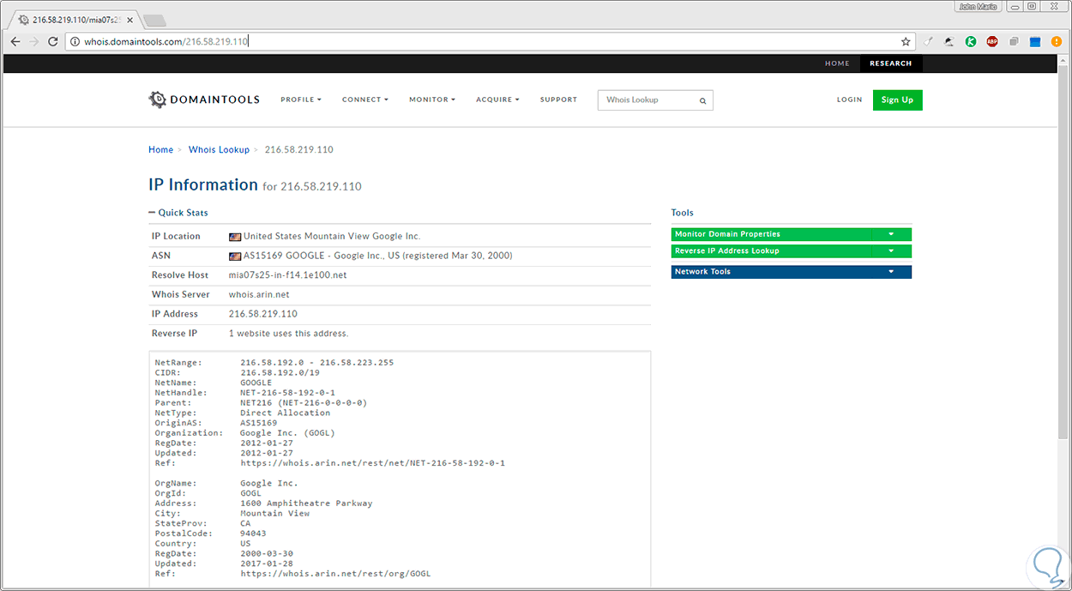Click the NetRange 216.58.192.0 - 216.58.223.255 value

(x=316, y=363)
